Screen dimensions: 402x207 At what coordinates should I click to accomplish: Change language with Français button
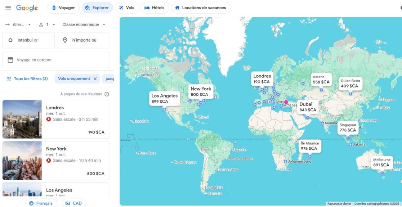(x=41, y=203)
